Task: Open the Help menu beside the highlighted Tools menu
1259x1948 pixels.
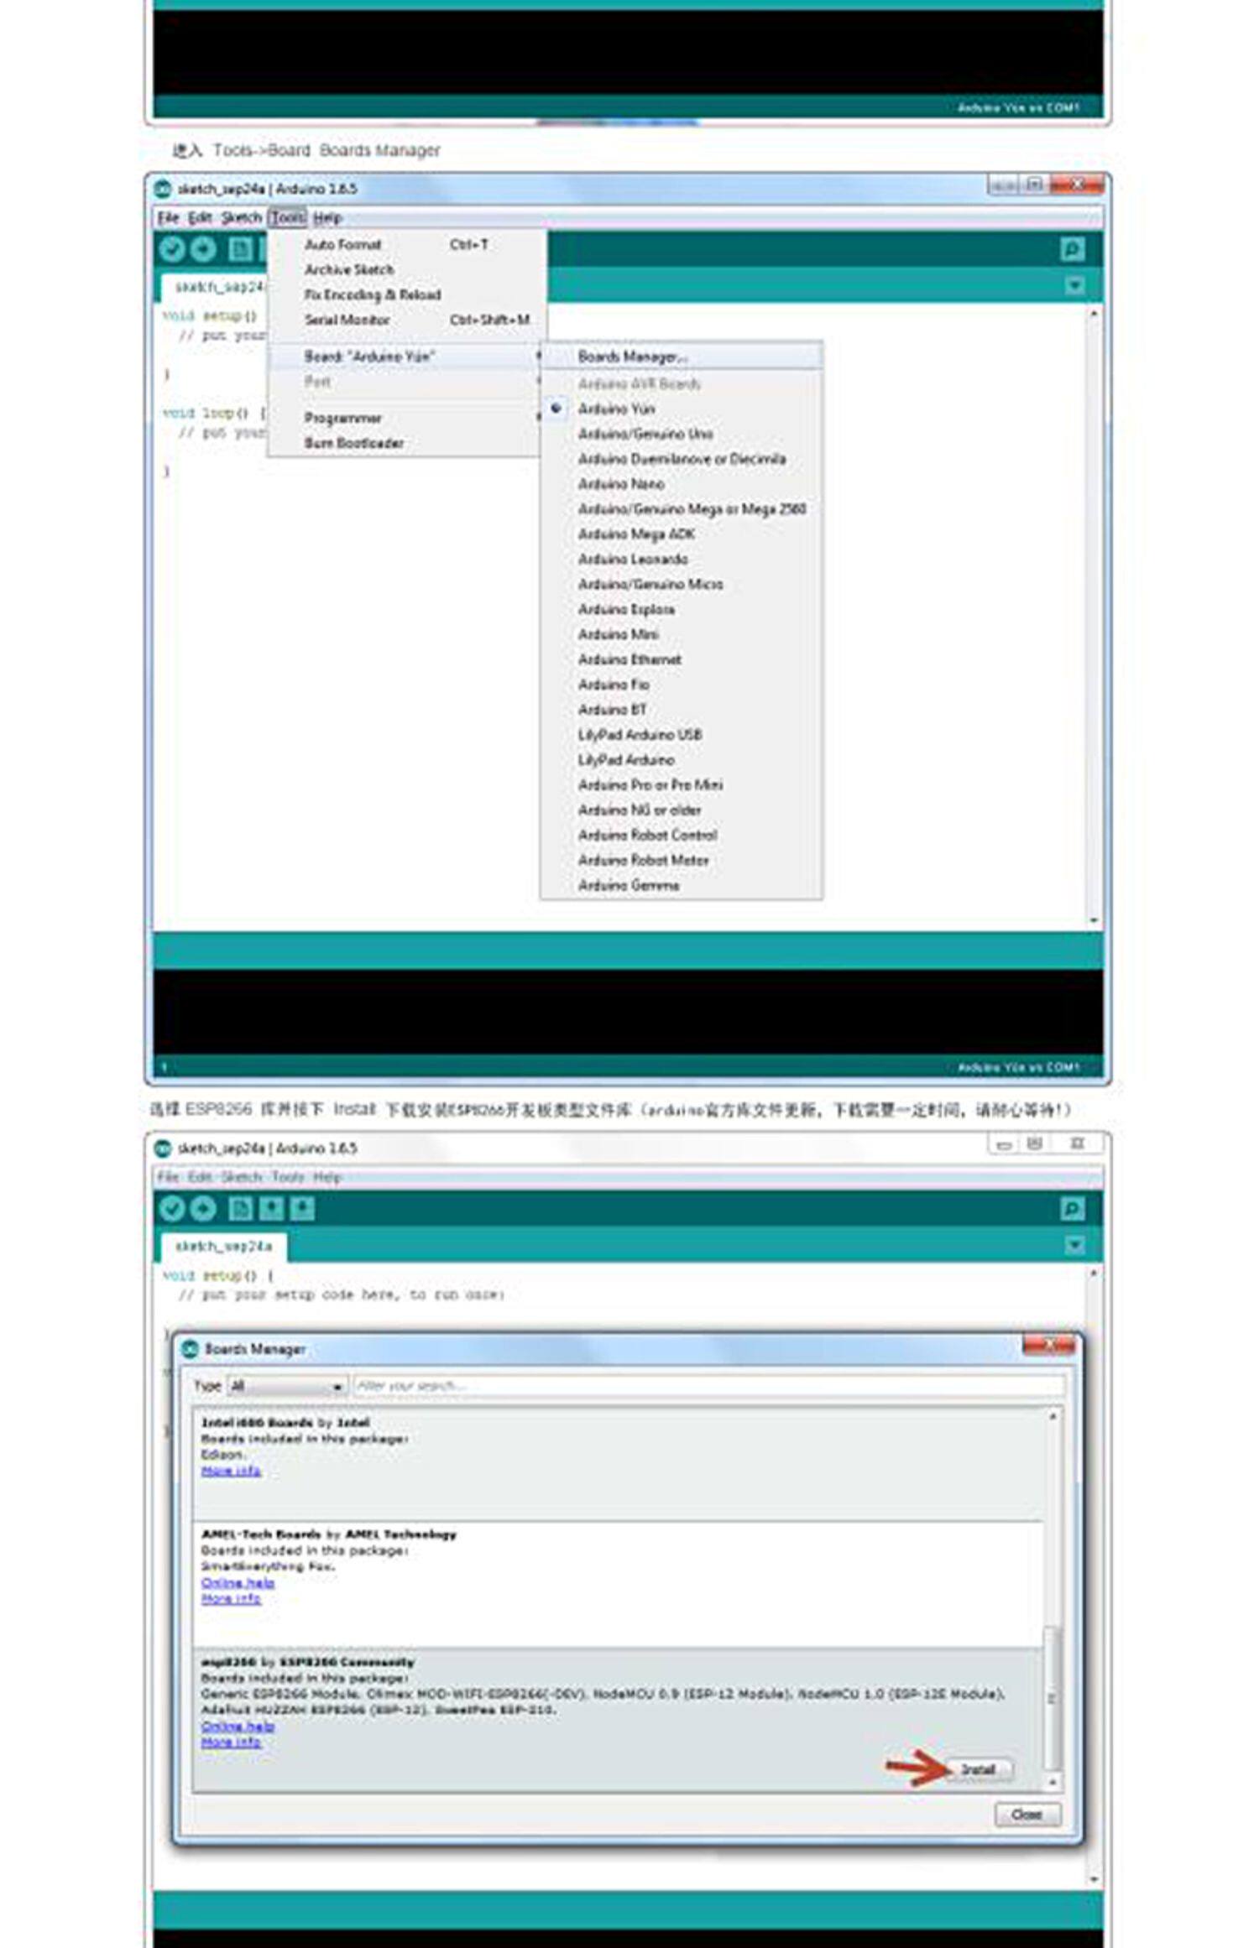Action: click(327, 218)
